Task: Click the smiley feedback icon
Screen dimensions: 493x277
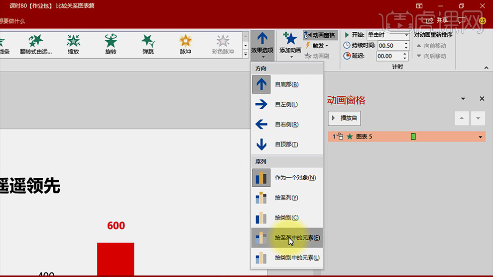Action: click(x=483, y=21)
